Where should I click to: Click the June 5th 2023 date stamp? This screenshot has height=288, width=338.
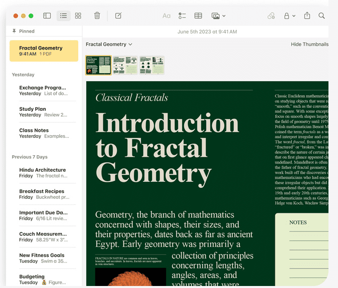click(207, 32)
